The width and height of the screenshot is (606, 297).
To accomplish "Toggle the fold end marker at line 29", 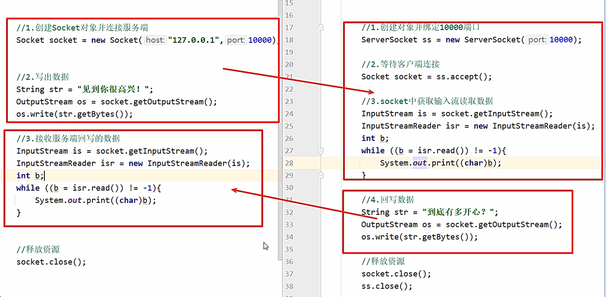I will (x=321, y=175).
